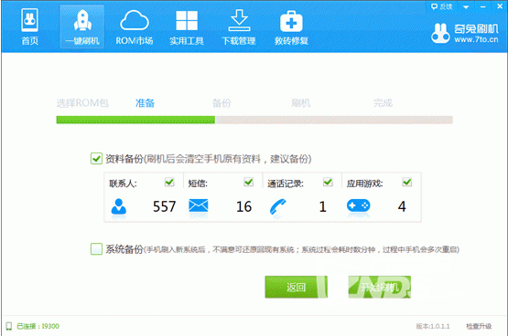Click the apps and games gamepad icon

point(358,205)
